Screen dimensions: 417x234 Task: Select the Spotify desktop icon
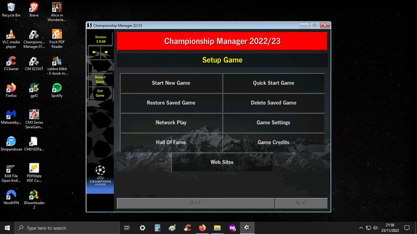(x=57, y=90)
